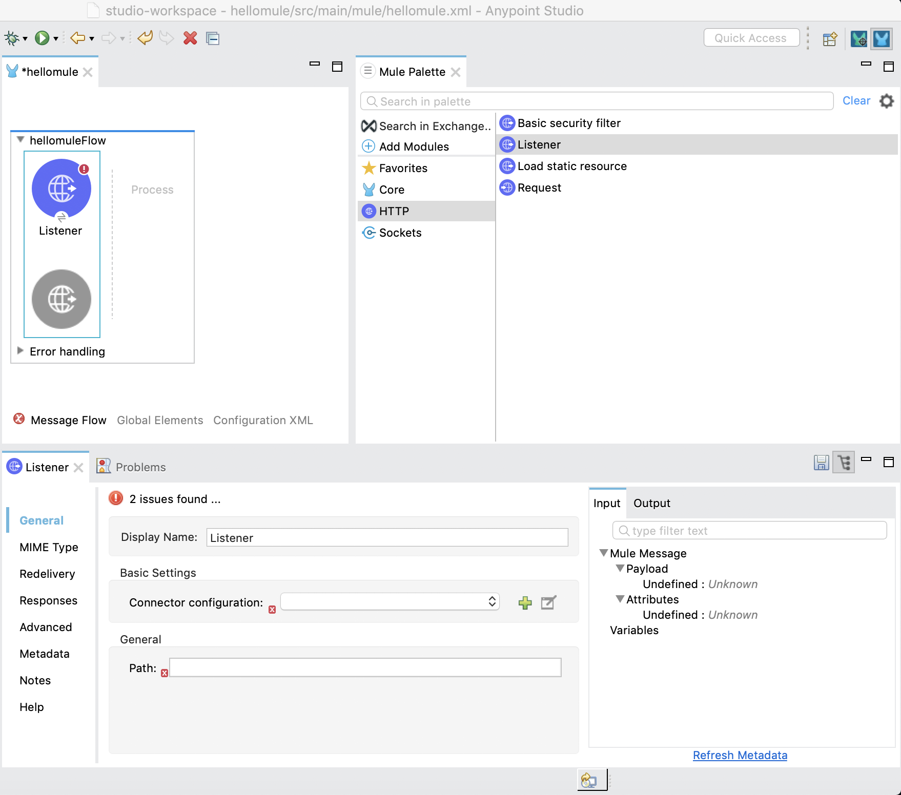Open the Output tab in metadata panel

[651, 503]
